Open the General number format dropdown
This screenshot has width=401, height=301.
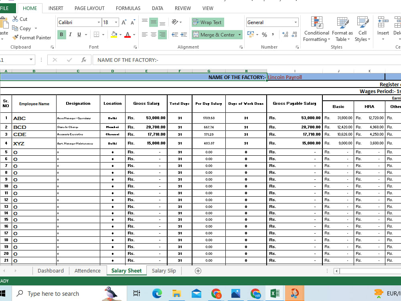tap(296, 22)
